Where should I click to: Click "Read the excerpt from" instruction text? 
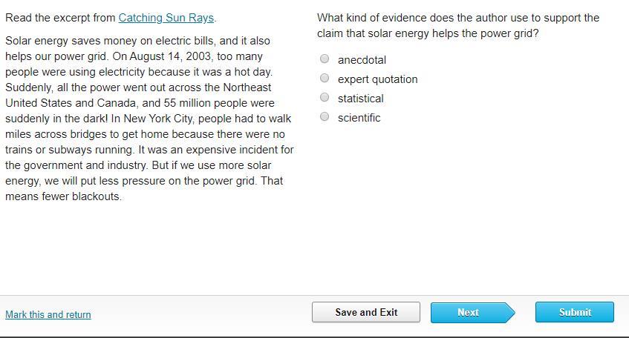tap(61, 18)
